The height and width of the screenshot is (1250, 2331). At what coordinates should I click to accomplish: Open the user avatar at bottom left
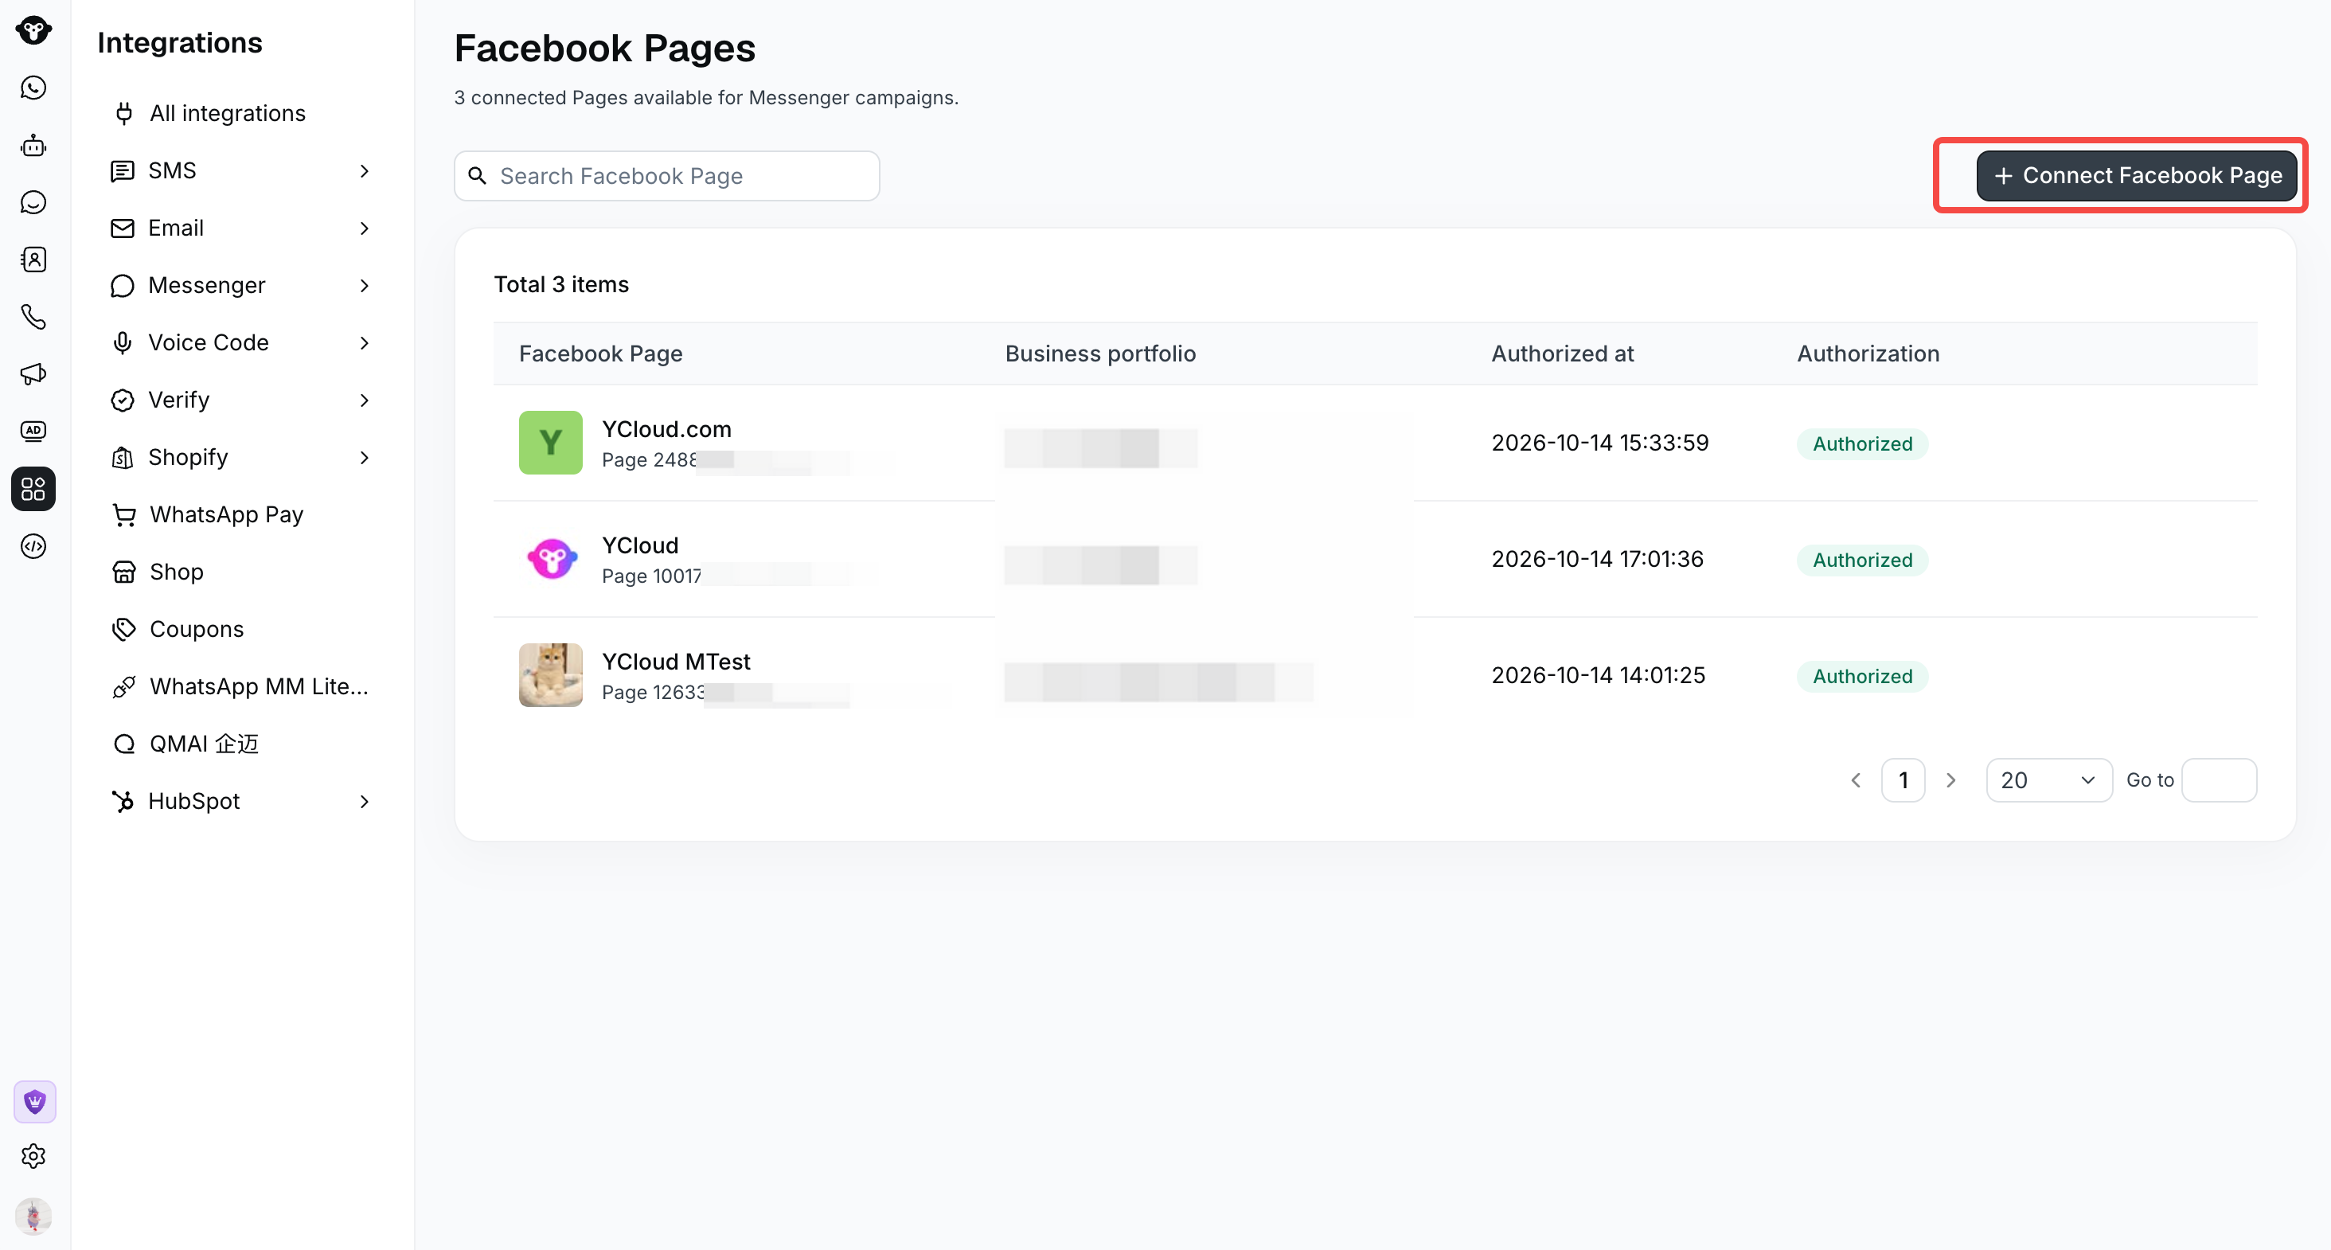tap(33, 1216)
